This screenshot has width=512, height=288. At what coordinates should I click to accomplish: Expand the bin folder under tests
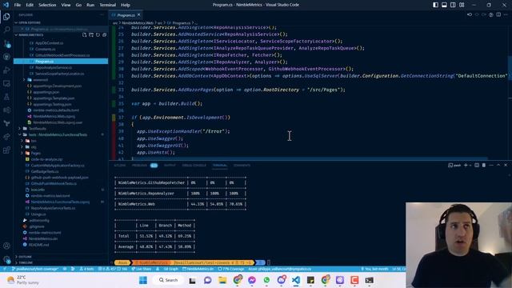coord(34,141)
